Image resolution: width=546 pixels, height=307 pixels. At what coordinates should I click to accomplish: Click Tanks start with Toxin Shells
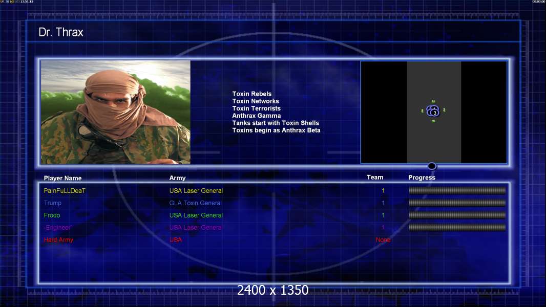tap(276, 123)
